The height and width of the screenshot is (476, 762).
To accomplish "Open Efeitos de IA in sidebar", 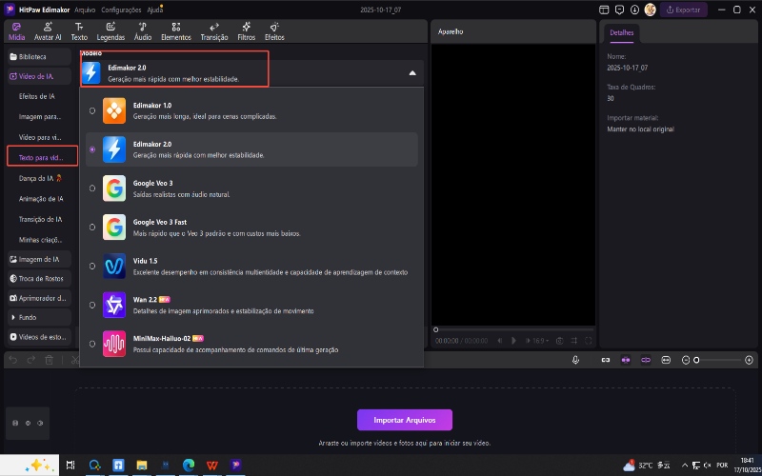I will click(x=37, y=97).
